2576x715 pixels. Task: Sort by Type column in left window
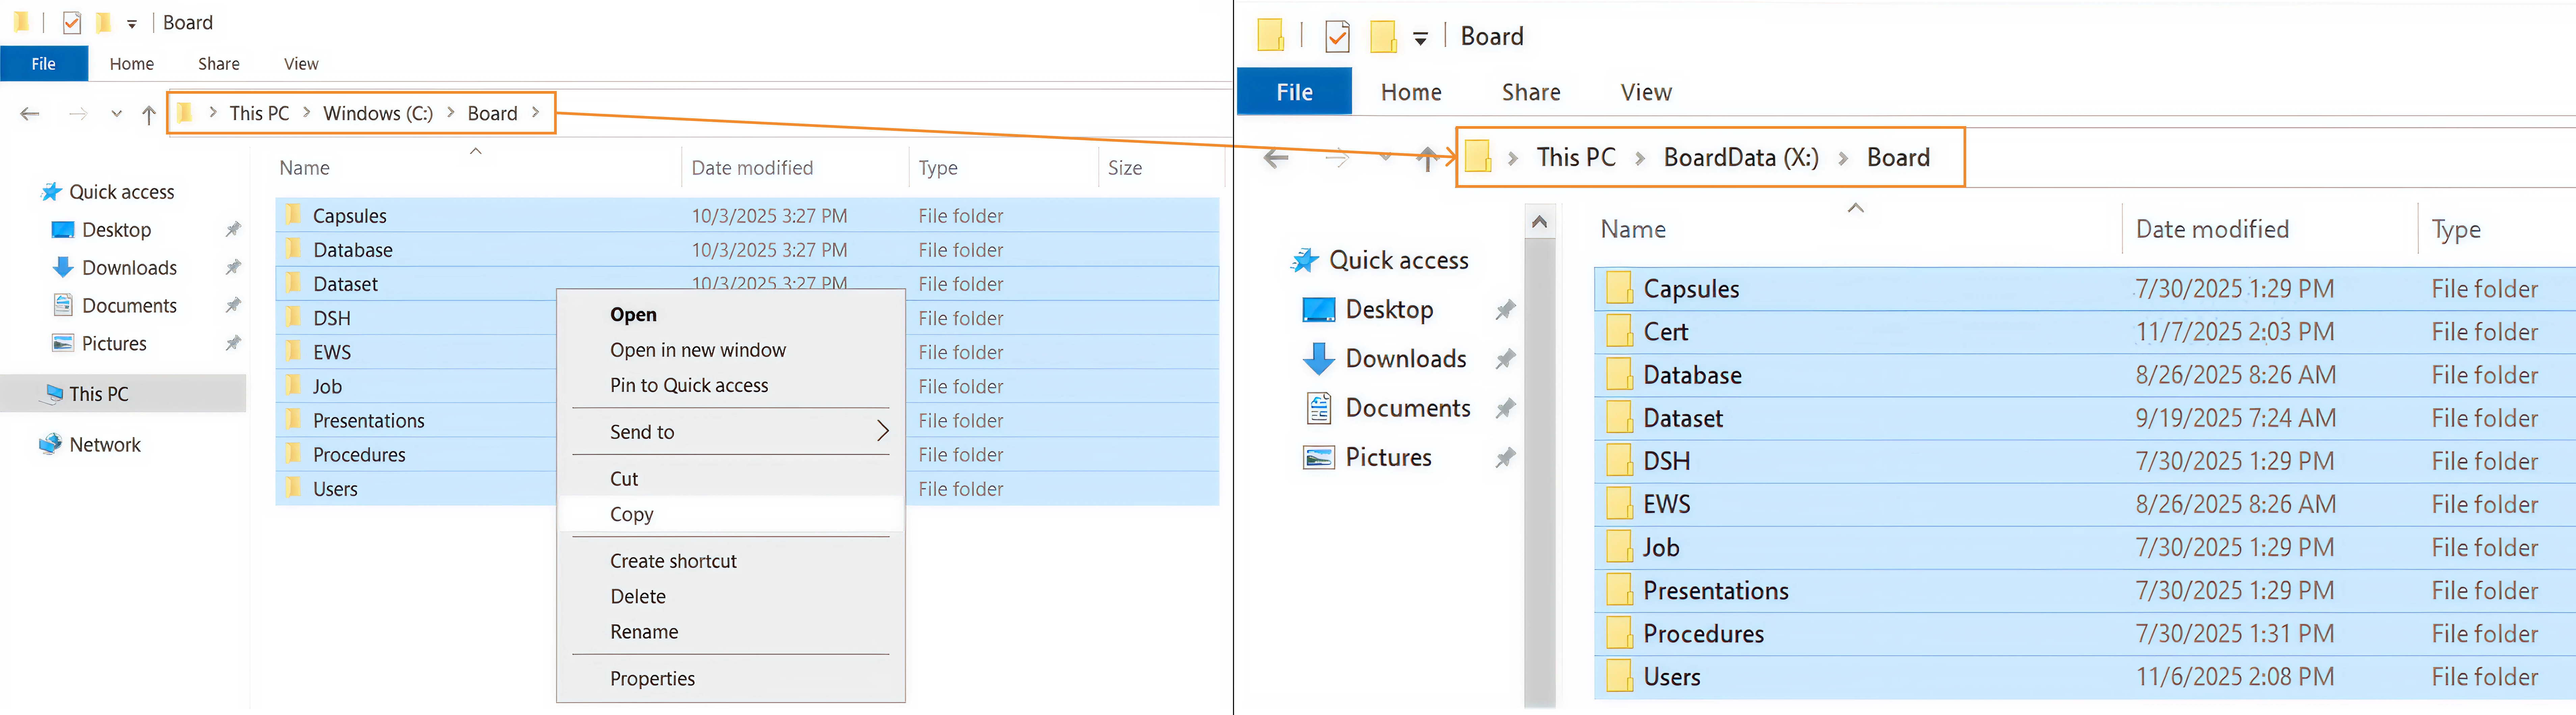pyautogui.click(x=938, y=168)
